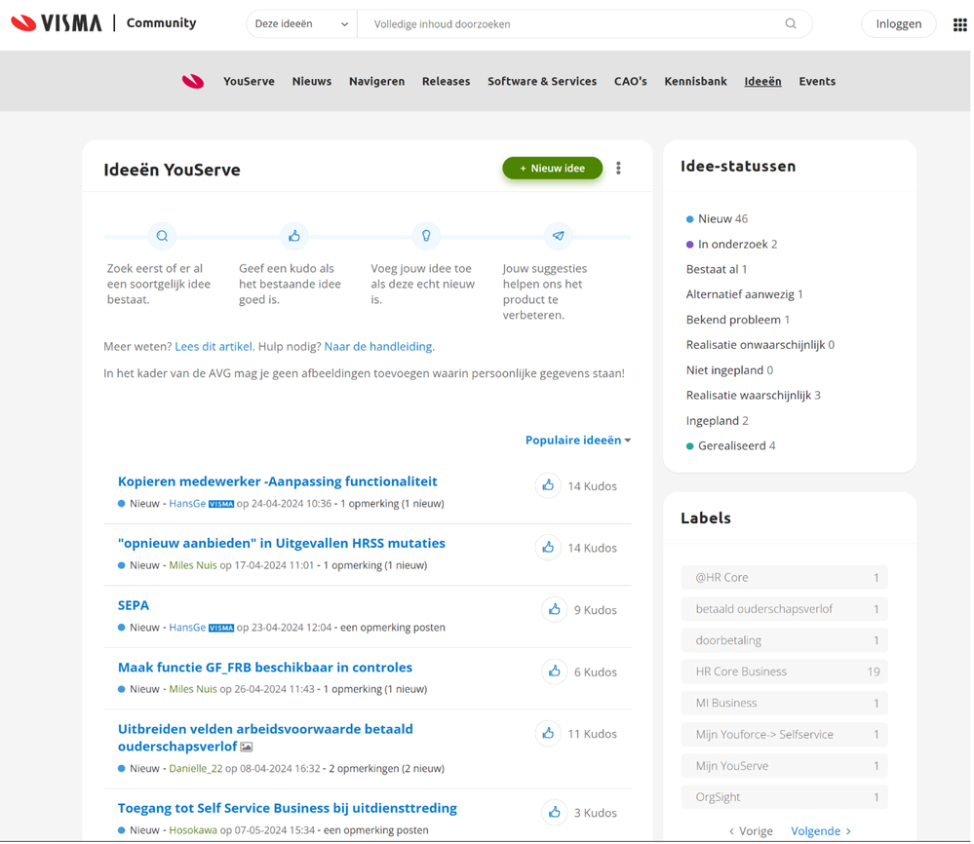
Task: Click Visma badge next to HansGe on SEPA
Action: [x=221, y=628]
